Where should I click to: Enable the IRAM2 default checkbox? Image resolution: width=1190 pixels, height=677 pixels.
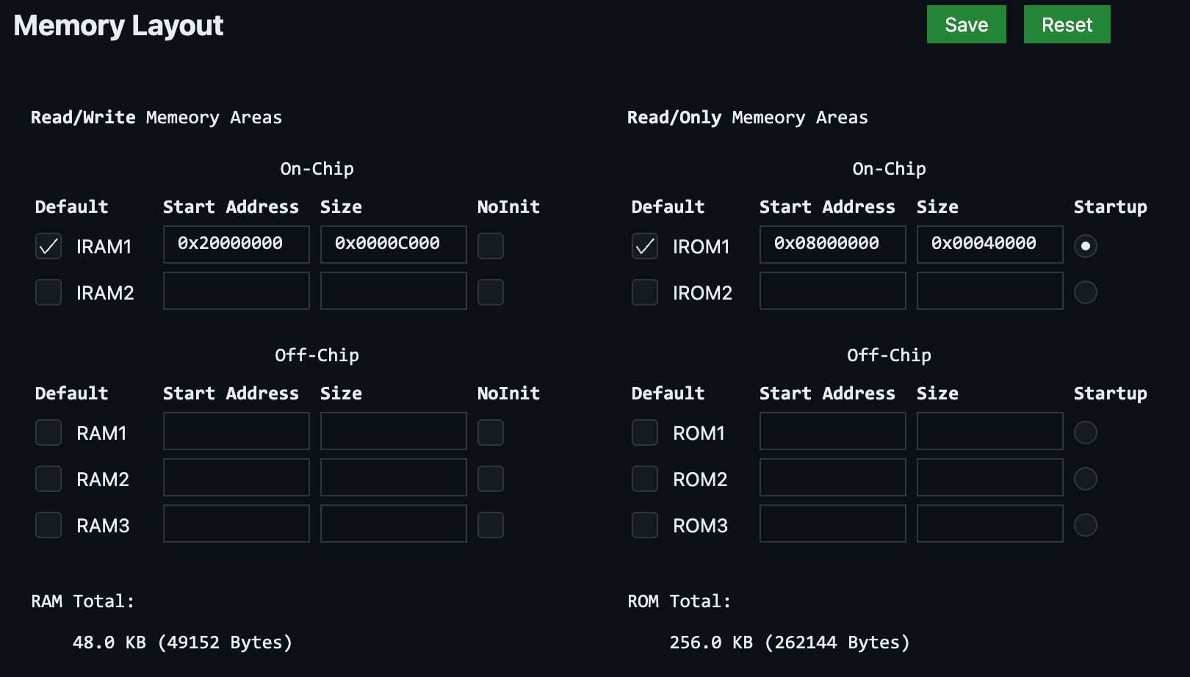[x=48, y=292]
